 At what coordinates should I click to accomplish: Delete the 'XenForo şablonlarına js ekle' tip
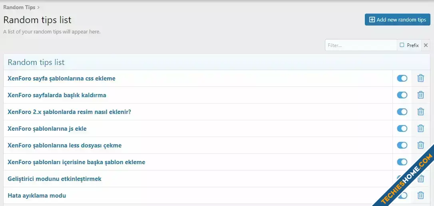420,128
